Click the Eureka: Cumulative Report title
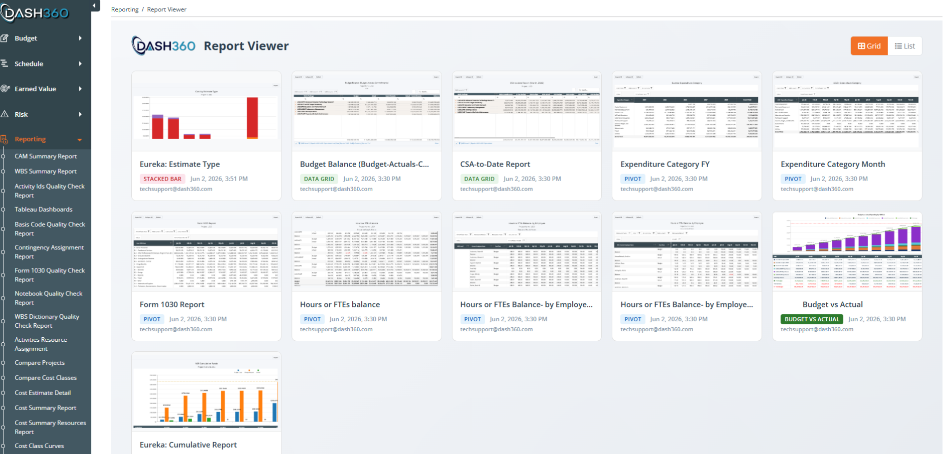Viewport: 944px width, 454px height. [188, 445]
